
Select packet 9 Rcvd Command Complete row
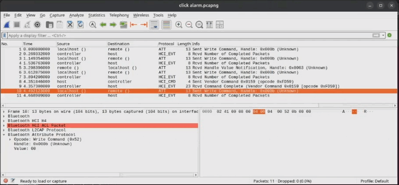point(198,86)
